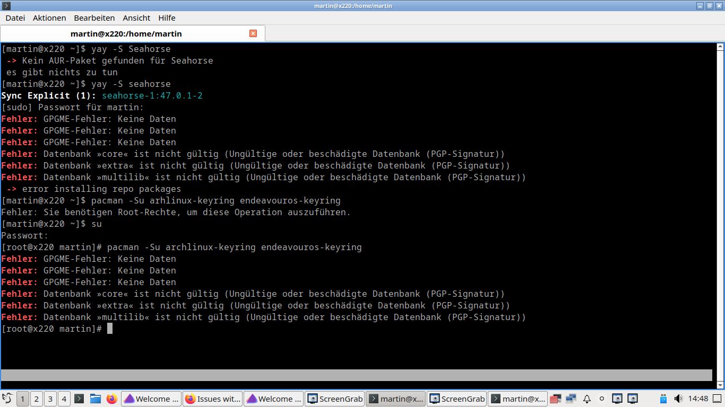Open the file manager launcher icon
Image resolution: width=725 pixels, height=407 pixels.
tap(96, 399)
